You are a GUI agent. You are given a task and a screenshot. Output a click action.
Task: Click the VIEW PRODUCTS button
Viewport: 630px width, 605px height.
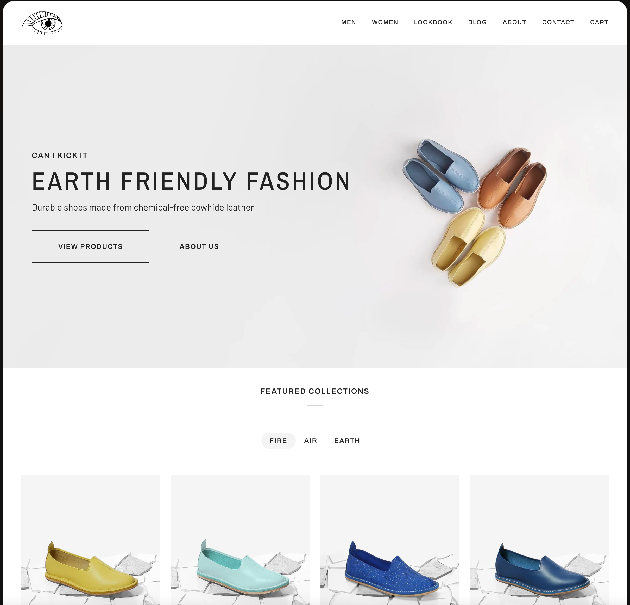coord(90,246)
